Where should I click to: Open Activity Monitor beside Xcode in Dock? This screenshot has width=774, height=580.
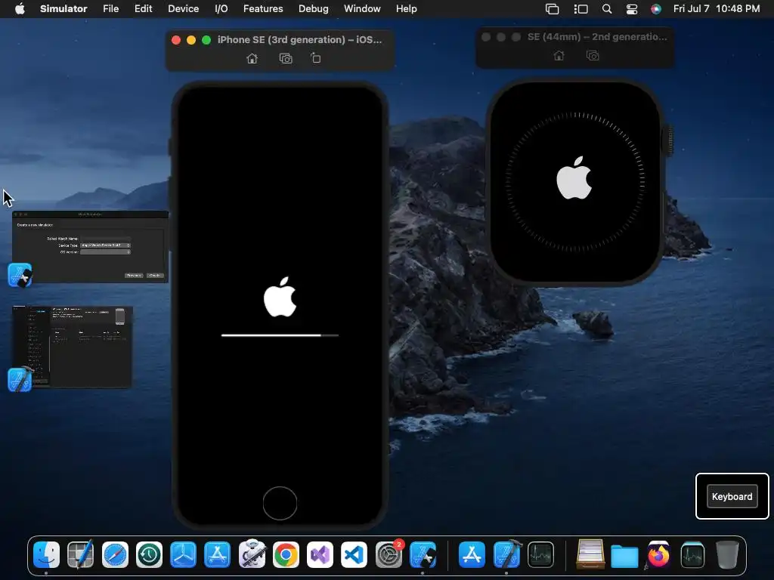pyautogui.click(x=540, y=554)
